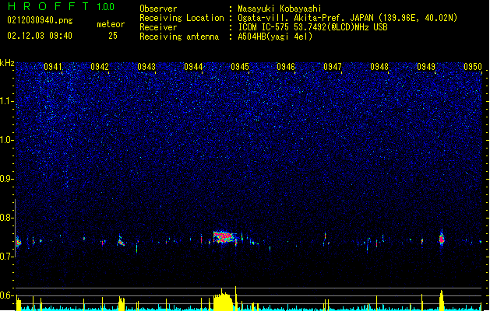
Task: Click the 0941 time marker
Action: click(52, 67)
